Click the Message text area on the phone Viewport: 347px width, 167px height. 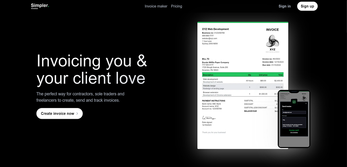click(x=294, y=122)
